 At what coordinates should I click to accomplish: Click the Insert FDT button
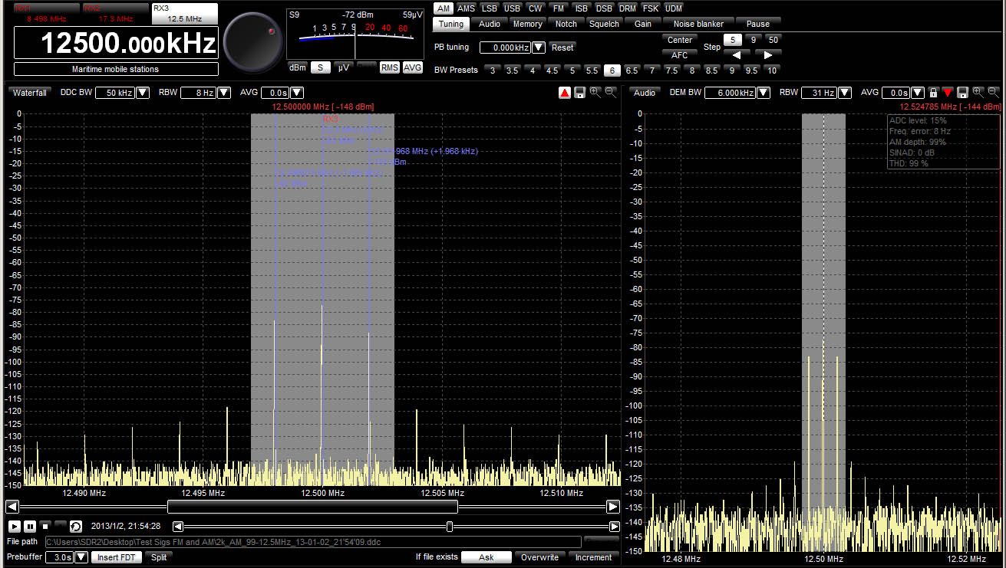click(x=117, y=557)
